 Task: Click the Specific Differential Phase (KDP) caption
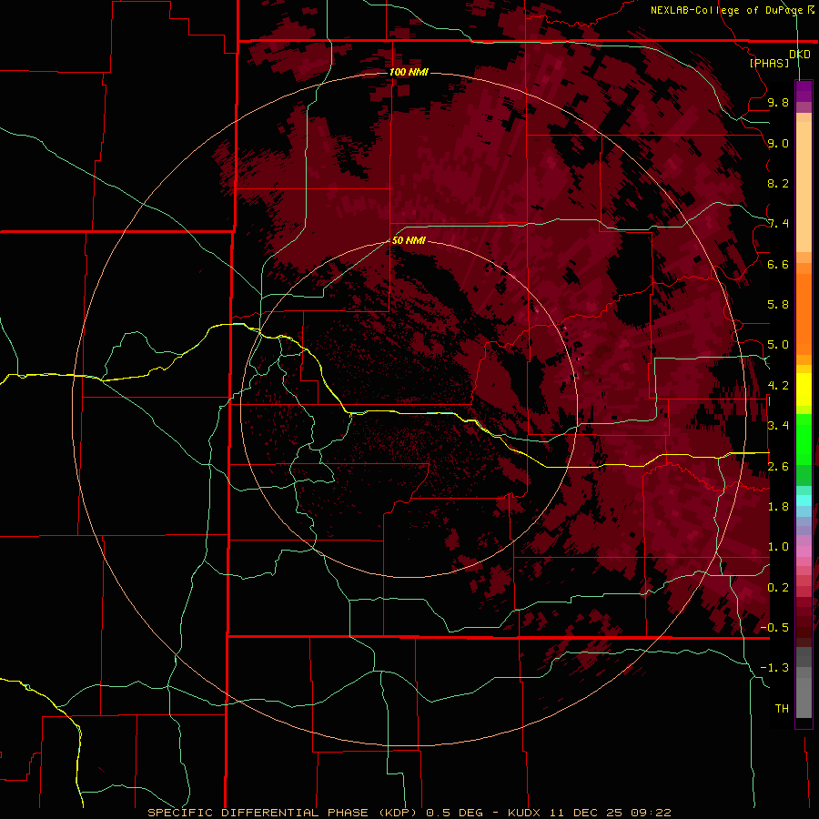(x=282, y=813)
